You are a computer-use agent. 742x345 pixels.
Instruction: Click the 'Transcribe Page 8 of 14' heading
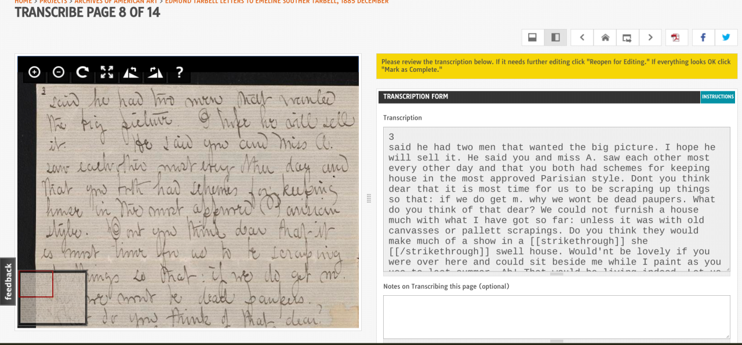click(88, 12)
